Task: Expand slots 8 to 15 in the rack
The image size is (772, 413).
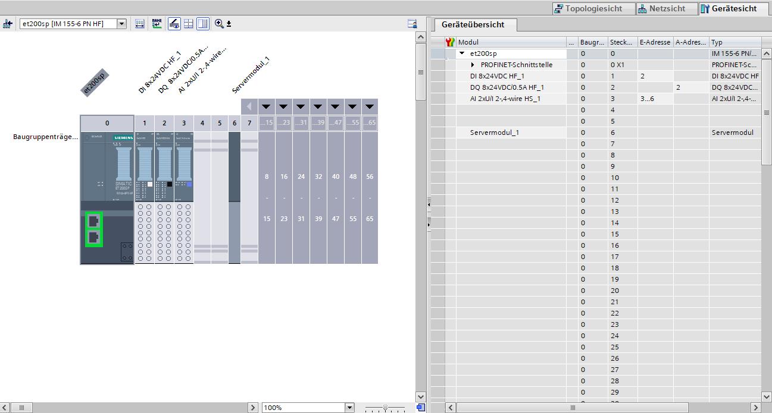Action: coord(266,107)
